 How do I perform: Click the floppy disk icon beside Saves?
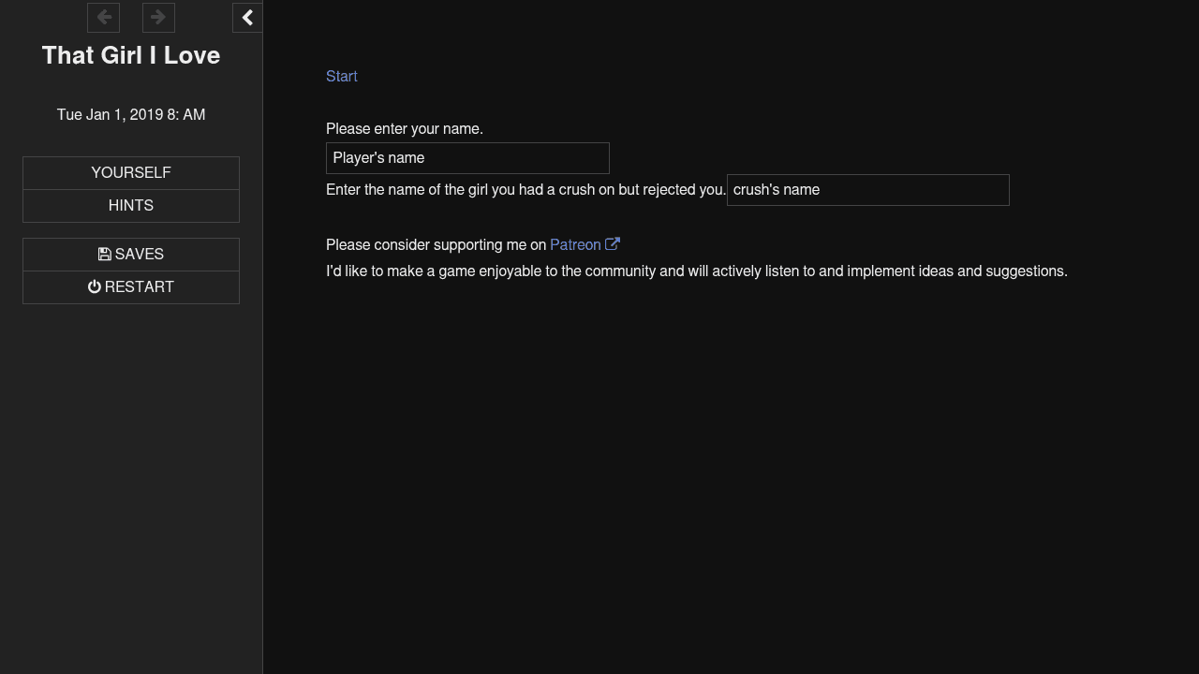click(105, 255)
